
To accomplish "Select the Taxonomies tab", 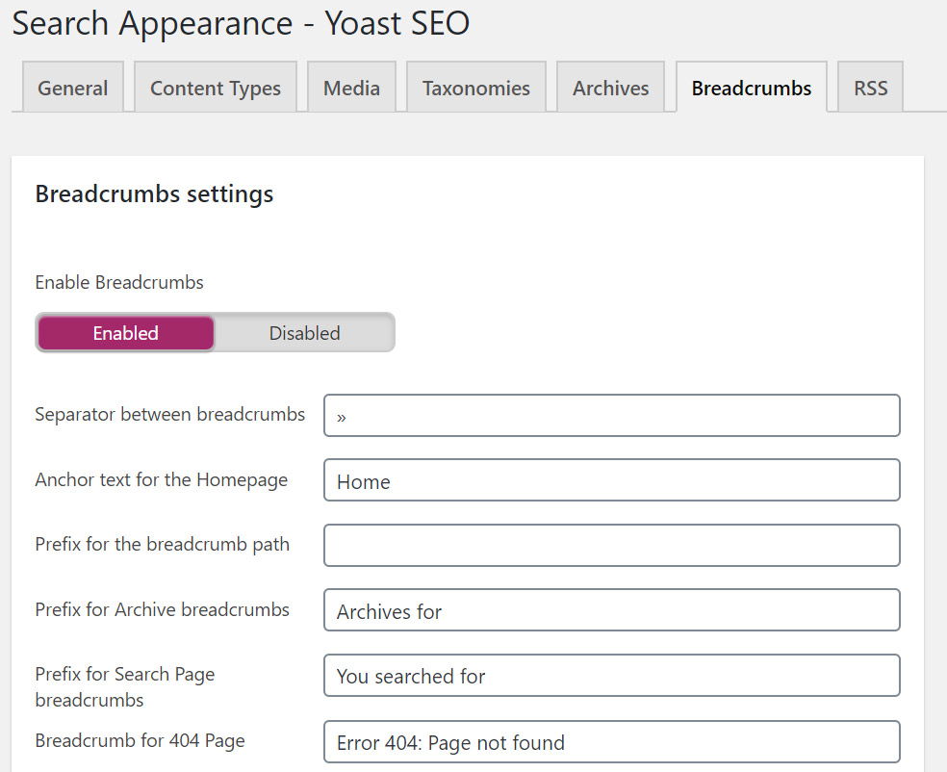I will (x=476, y=88).
